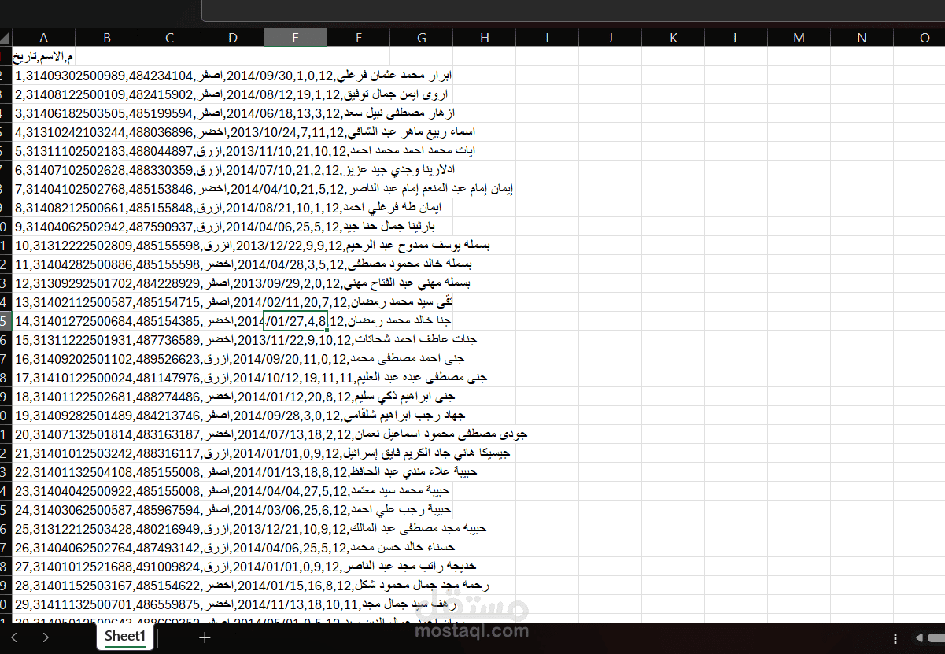The width and height of the screenshot is (945, 654).
Task: Click the entry starting "26,31404062502764"
Action: (234, 548)
